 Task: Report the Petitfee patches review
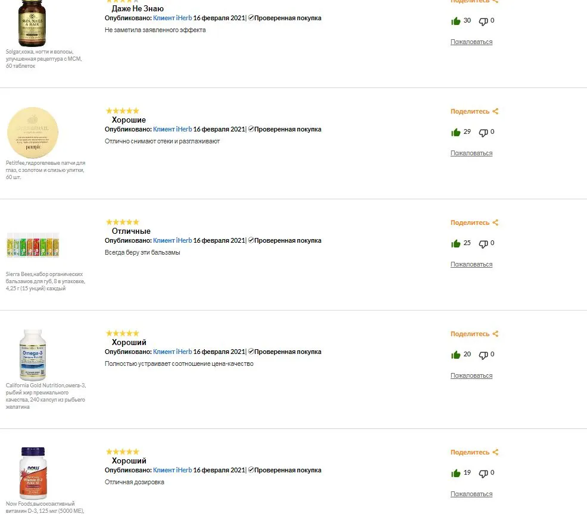(472, 153)
